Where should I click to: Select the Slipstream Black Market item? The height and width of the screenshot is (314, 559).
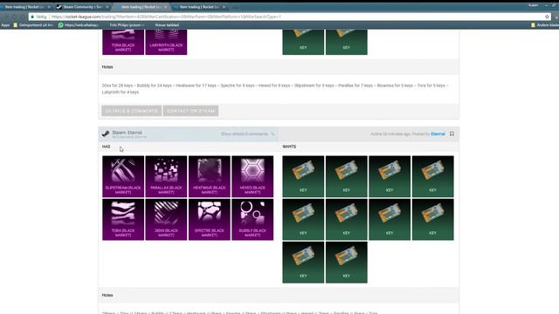123,176
